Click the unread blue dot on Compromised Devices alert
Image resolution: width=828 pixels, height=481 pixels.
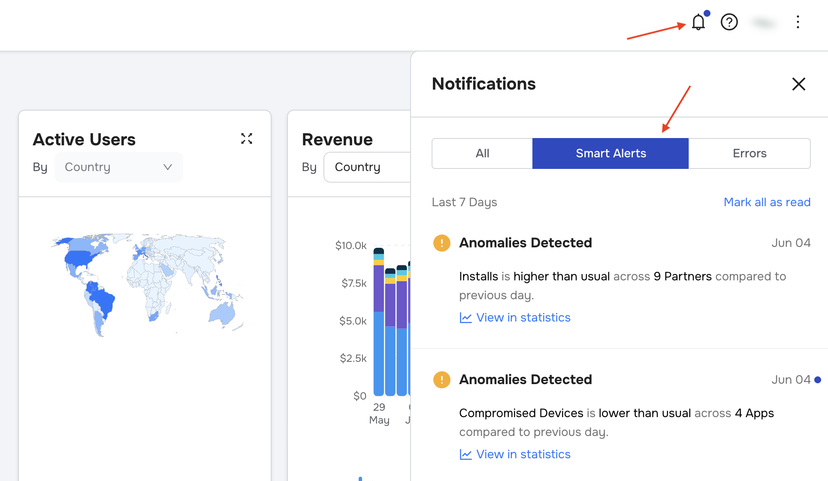tap(818, 380)
